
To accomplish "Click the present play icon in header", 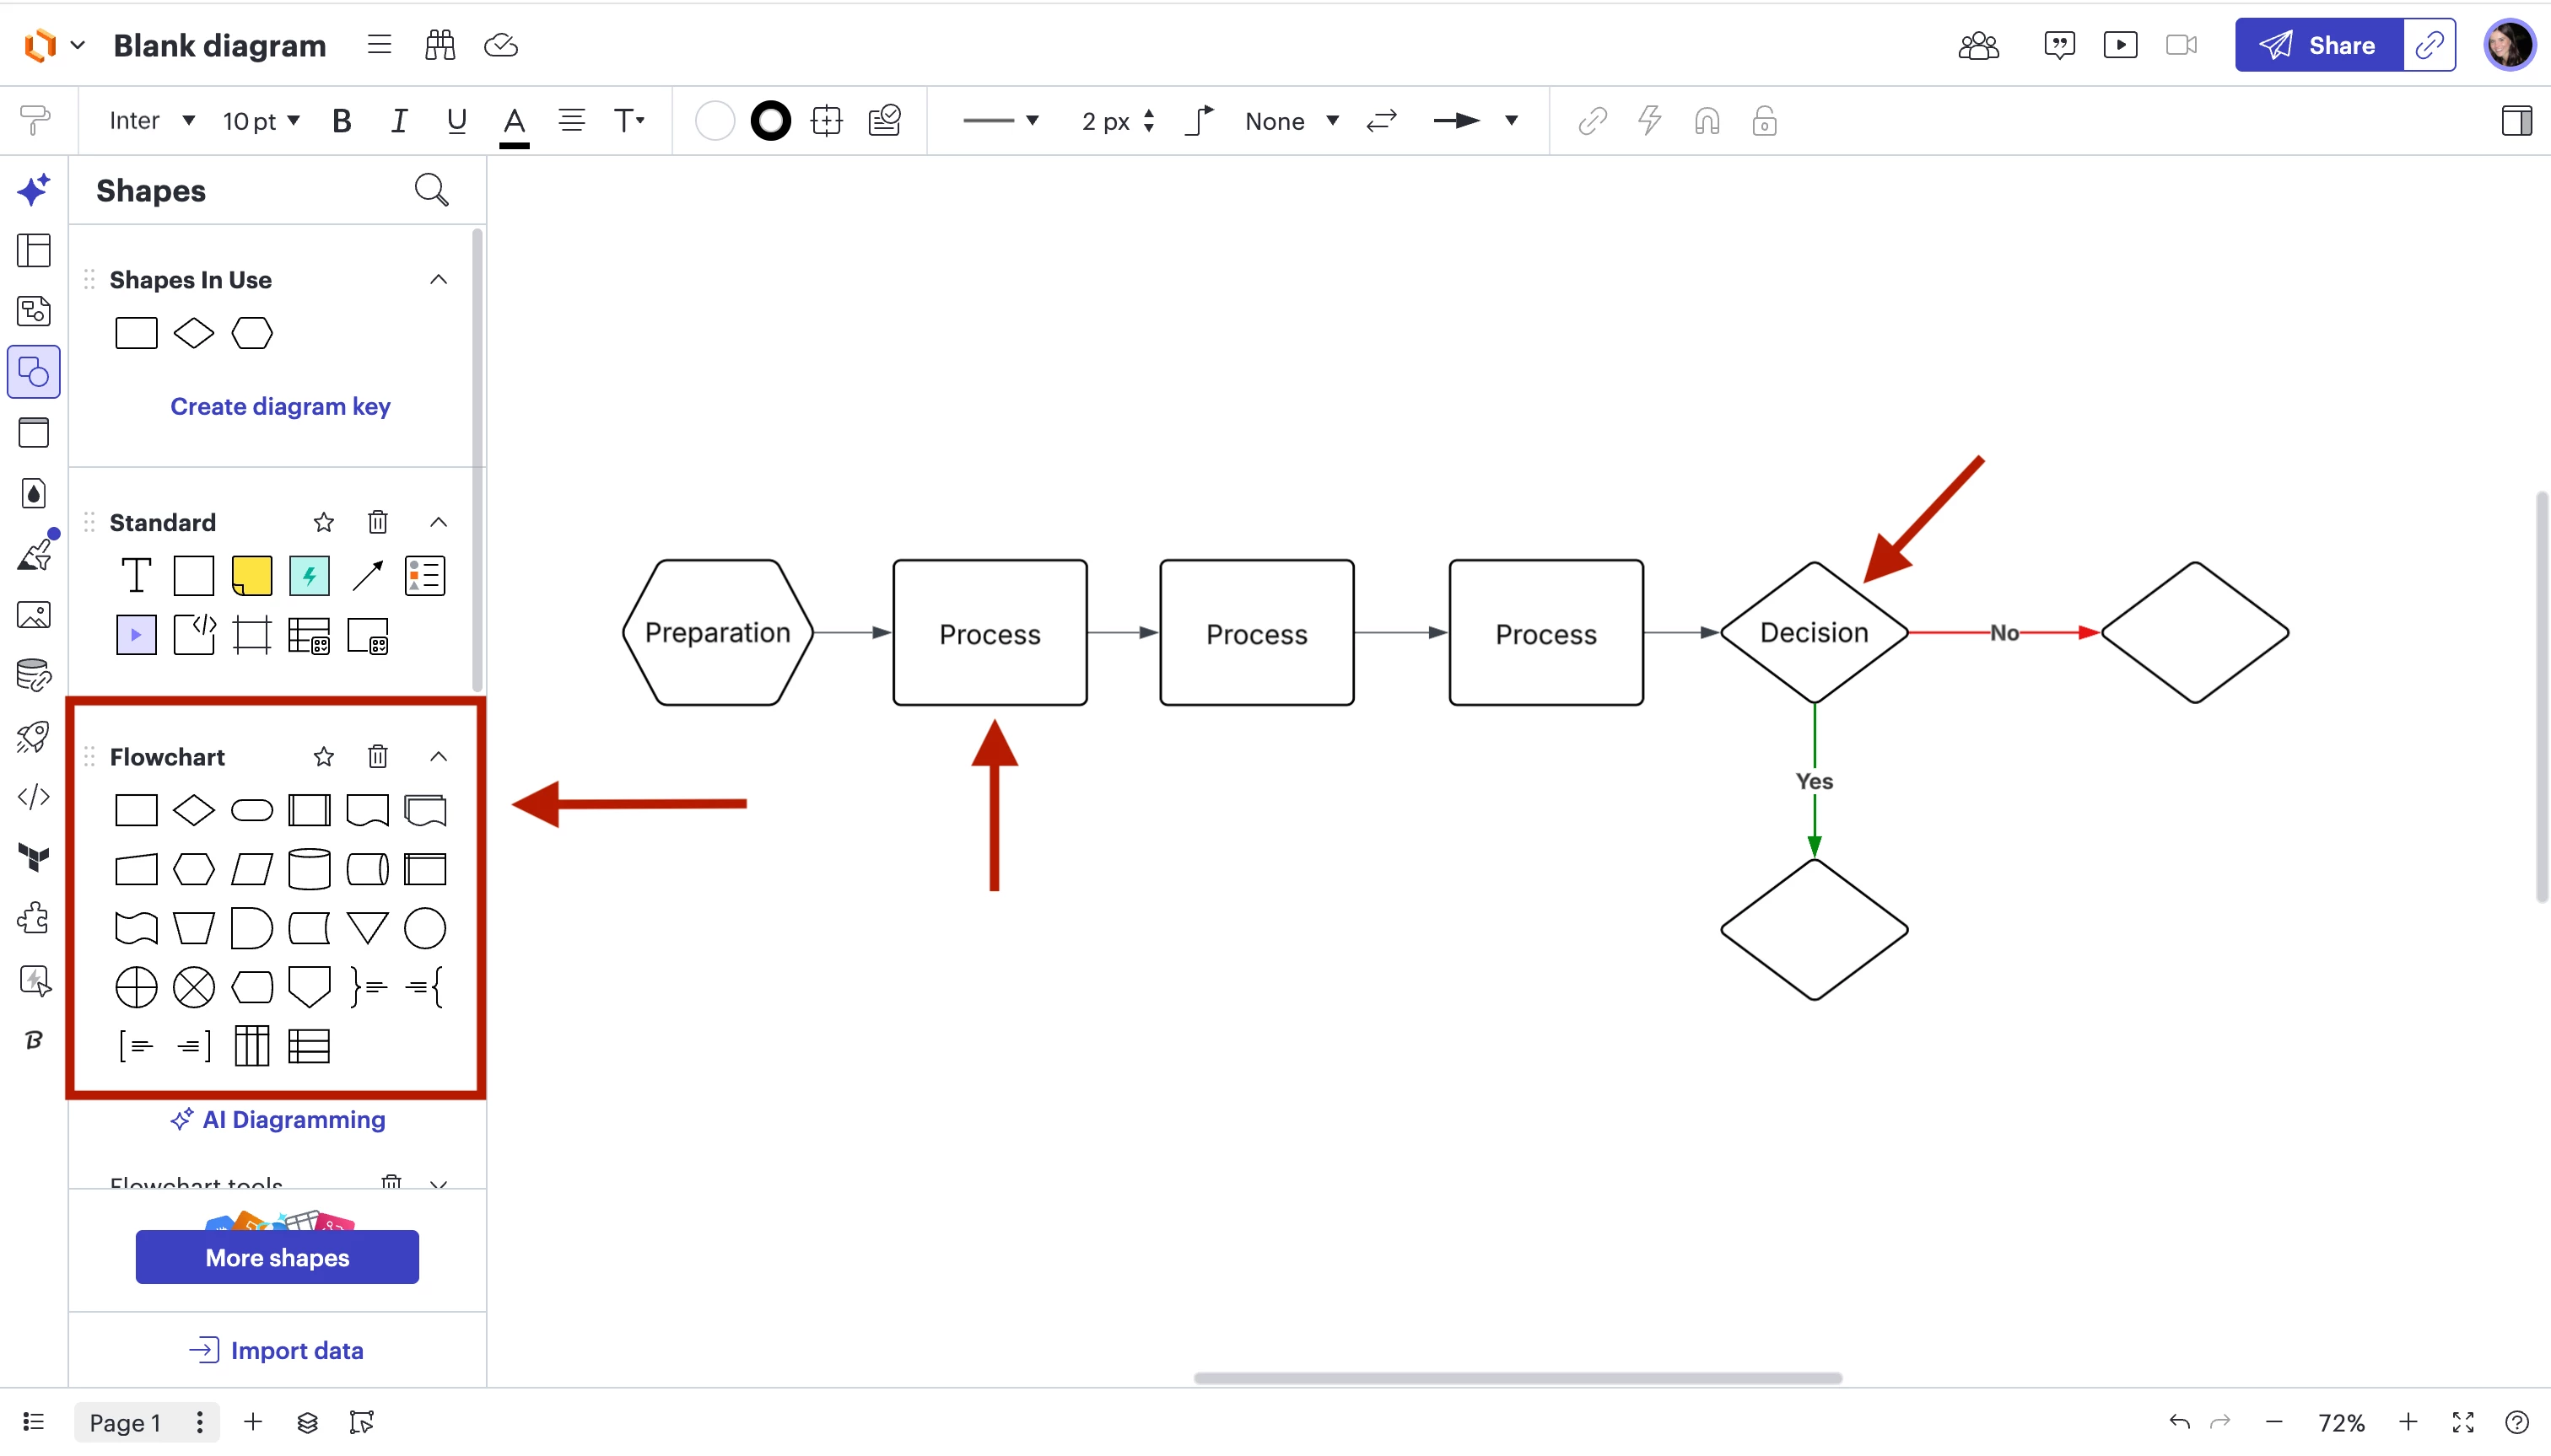I will pyautogui.click(x=2120, y=45).
